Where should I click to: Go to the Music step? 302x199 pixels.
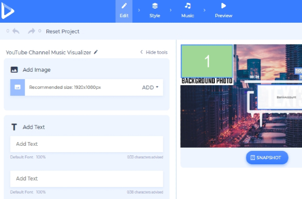pyautogui.click(x=188, y=11)
